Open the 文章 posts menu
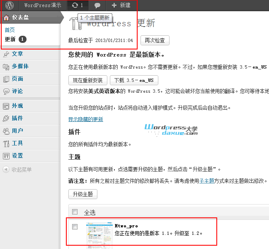This screenshot has height=249, width=269. [x=30, y=54]
